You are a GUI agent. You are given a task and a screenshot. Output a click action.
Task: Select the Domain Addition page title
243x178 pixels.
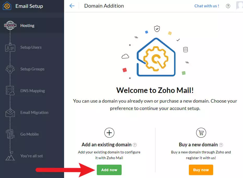(104, 6)
